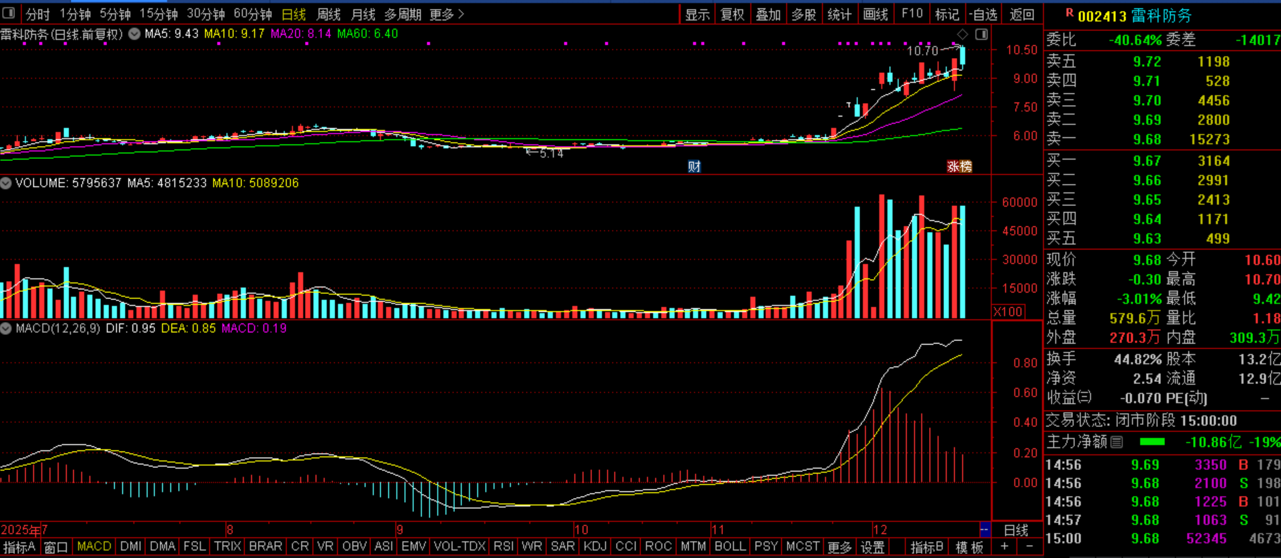Open the 多周期 multi-period view
This screenshot has height=558, width=1281.
pos(402,14)
